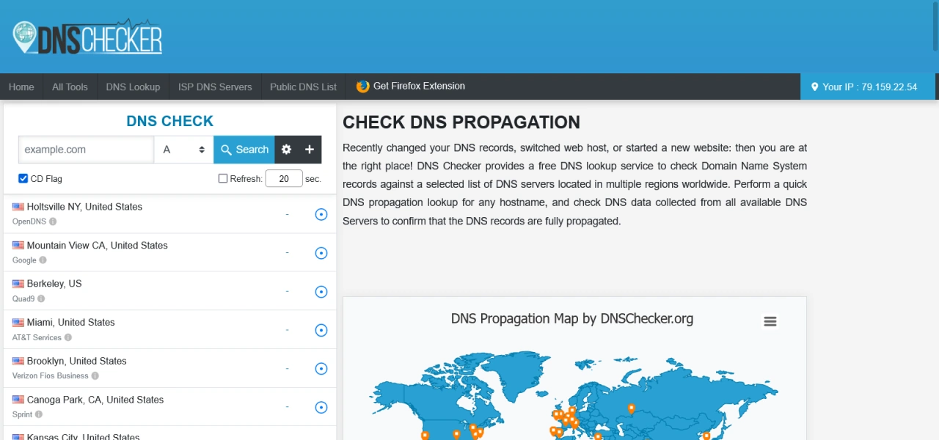Click the US flag beside Berkeley, US
Viewport: 939px width, 440px height.
18,284
